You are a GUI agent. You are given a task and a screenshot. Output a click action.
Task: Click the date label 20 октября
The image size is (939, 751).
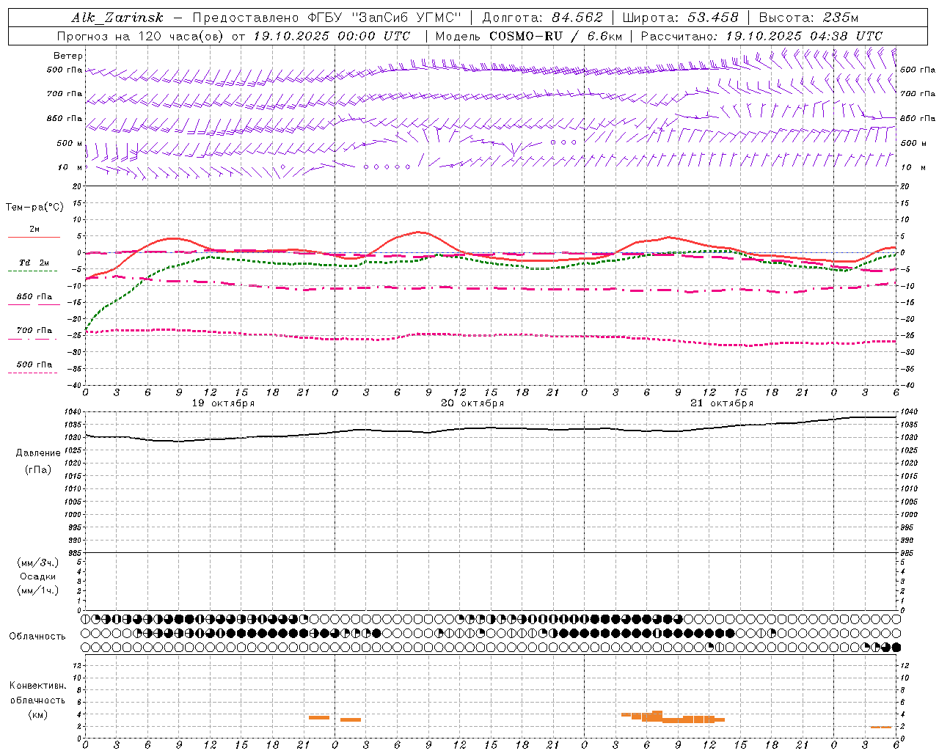[x=472, y=403]
